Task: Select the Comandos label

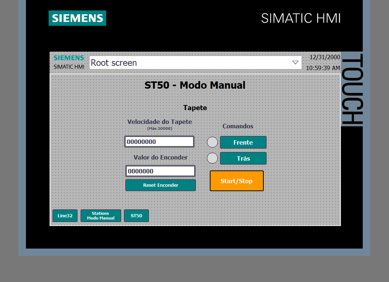Action: (x=238, y=126)
